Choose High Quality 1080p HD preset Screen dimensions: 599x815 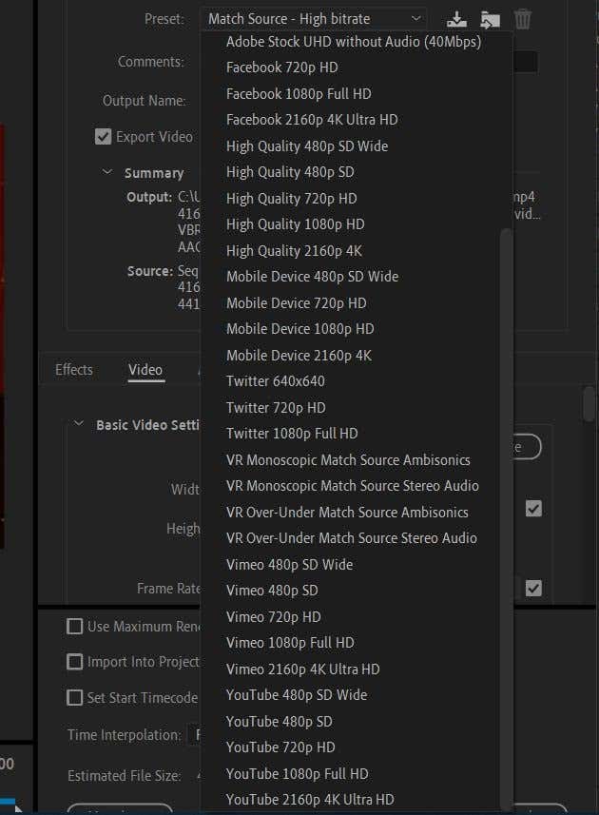click(295, 224)
